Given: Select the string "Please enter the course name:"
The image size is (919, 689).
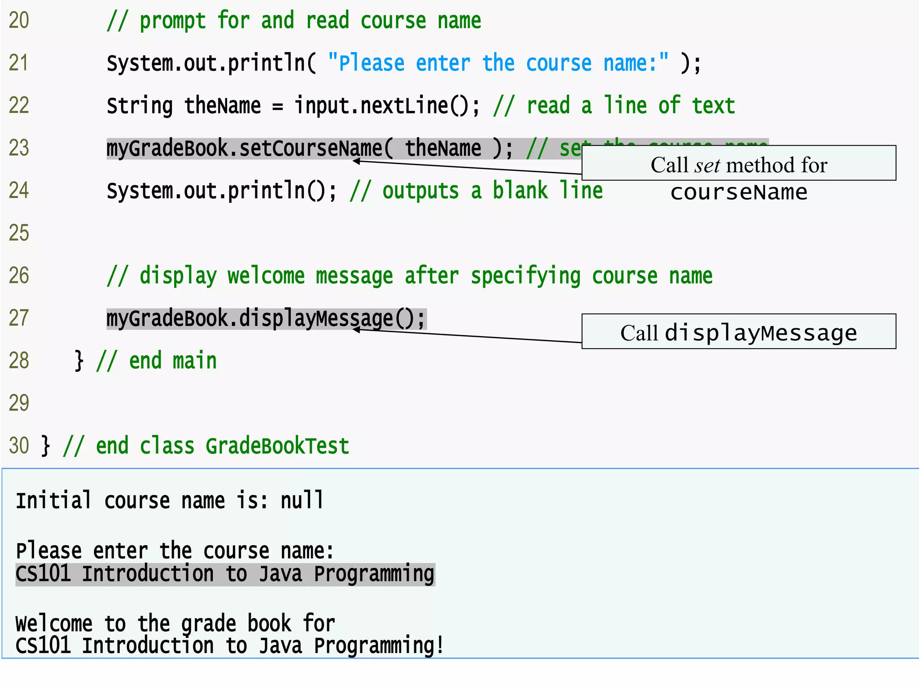Looking at the screenshot, I should [498, 63].
